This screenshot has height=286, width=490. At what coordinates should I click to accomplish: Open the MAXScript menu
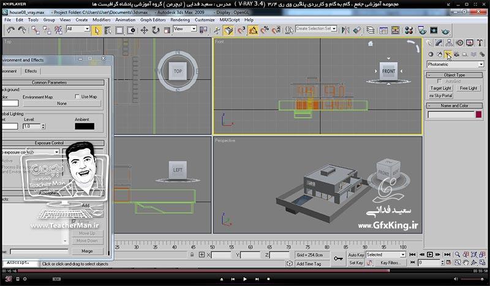click(x=230, y=20)
